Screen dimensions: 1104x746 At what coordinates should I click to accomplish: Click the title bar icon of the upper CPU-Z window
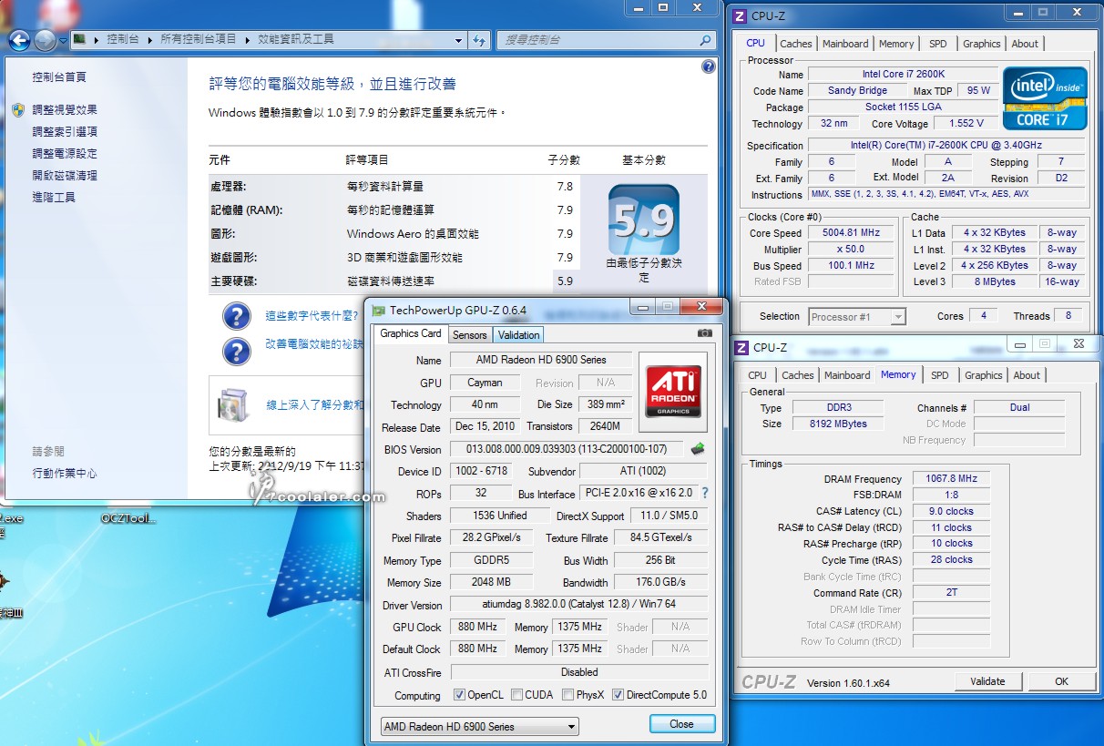pyautogui.click(x=740, y=15)
